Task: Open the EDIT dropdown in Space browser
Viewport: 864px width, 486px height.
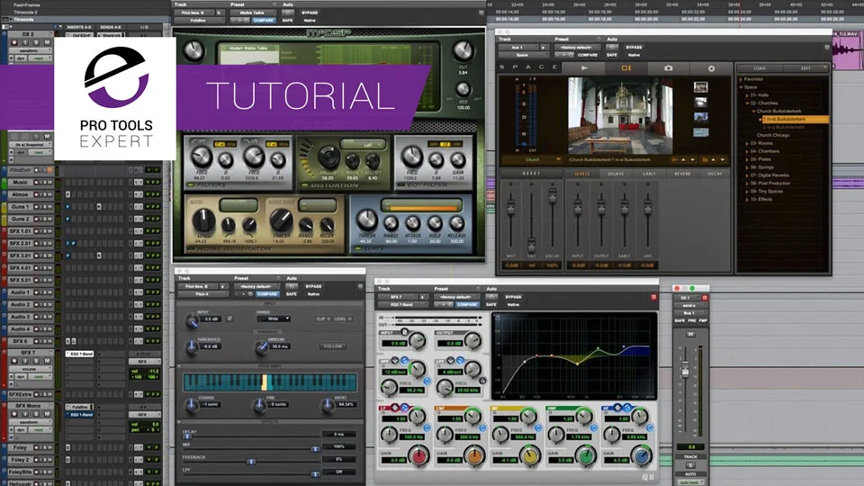Action: click(805, 68)
